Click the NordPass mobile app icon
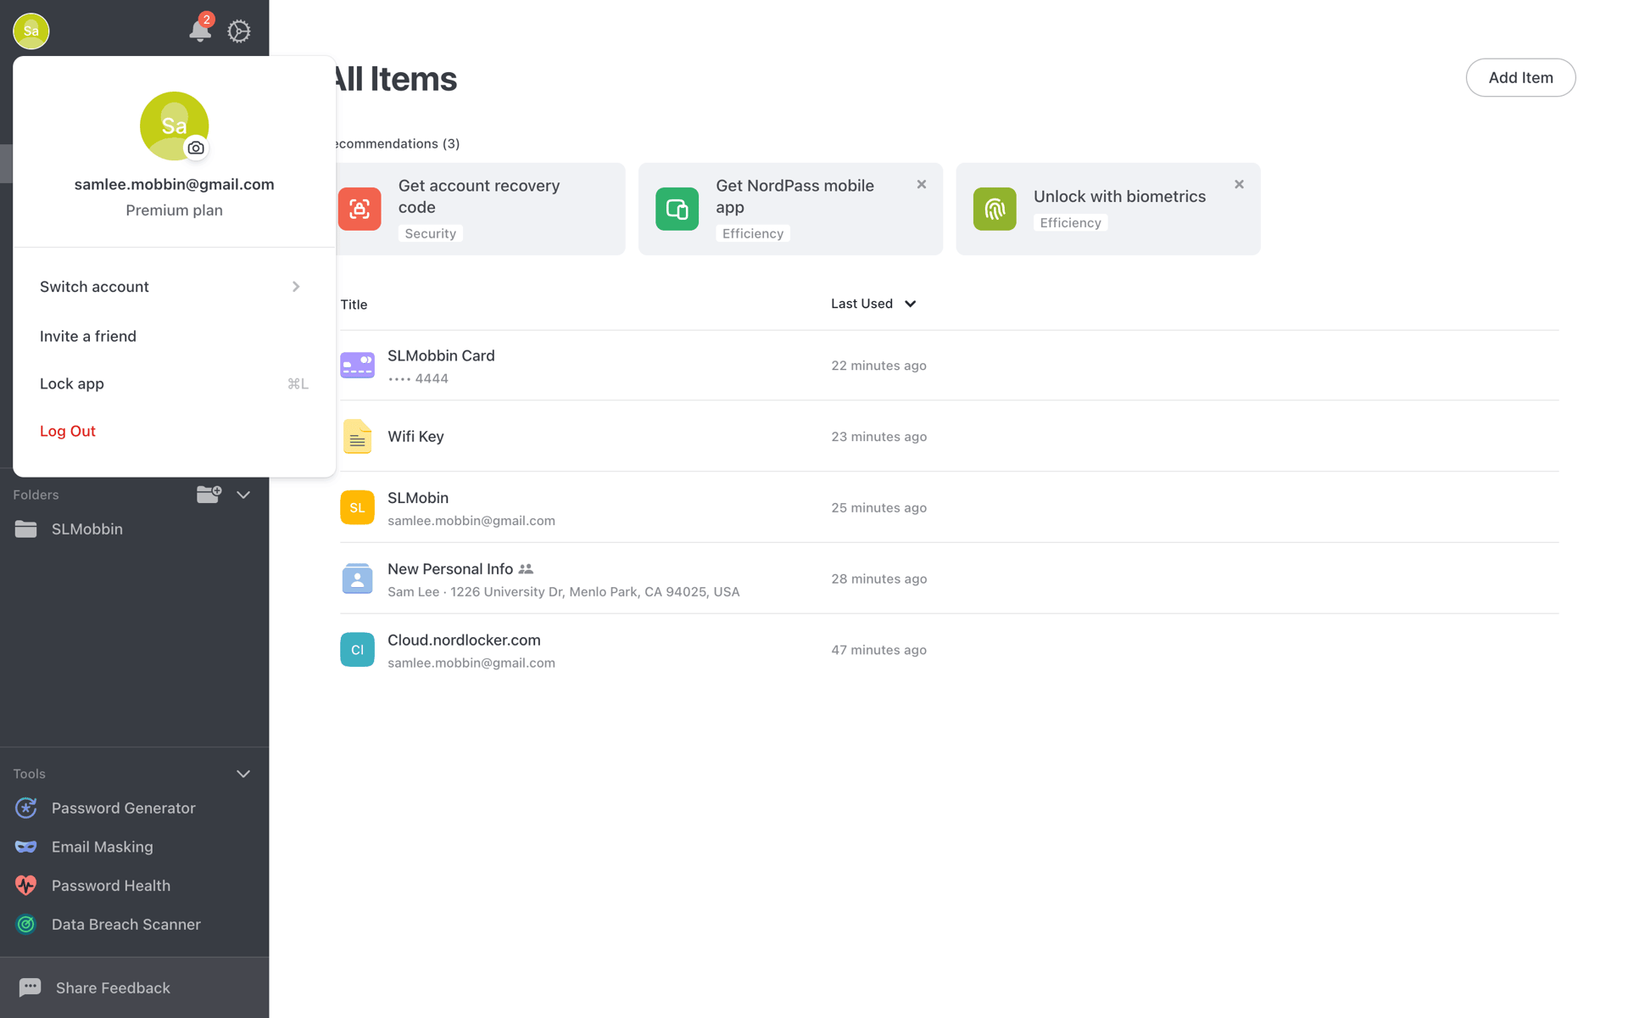 (x=677, y=209)
